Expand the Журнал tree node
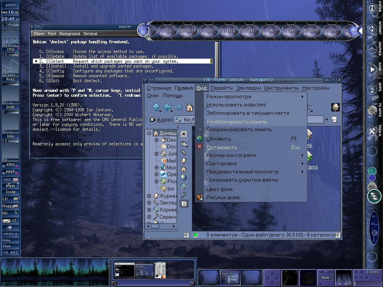The height and width of the screenshot is (287, 383). coord(149,196)
